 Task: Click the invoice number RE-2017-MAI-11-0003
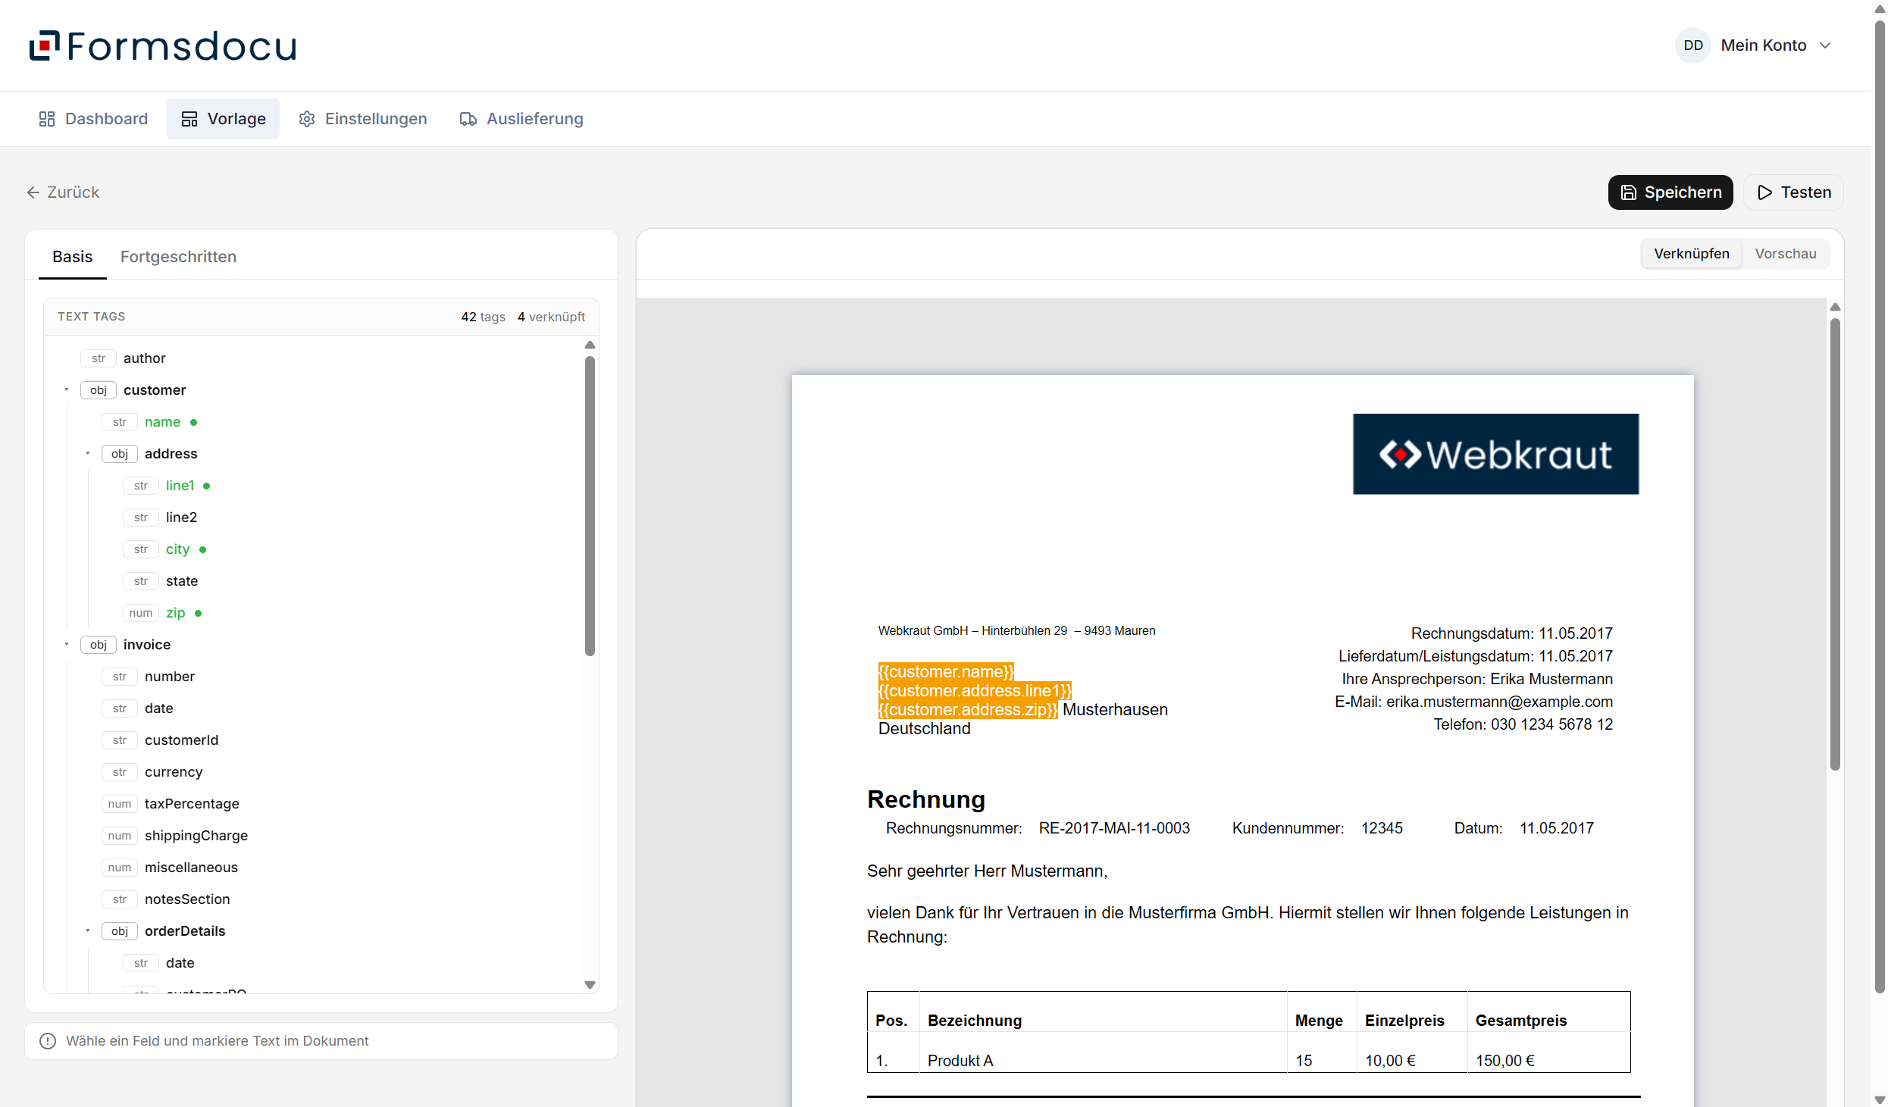[1114, 828]
